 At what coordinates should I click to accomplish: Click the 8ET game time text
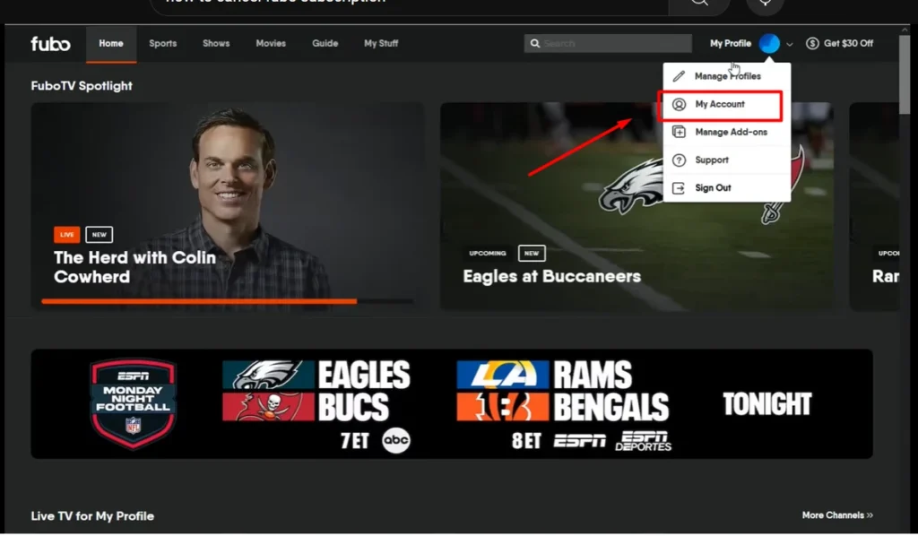click(525, 441)
